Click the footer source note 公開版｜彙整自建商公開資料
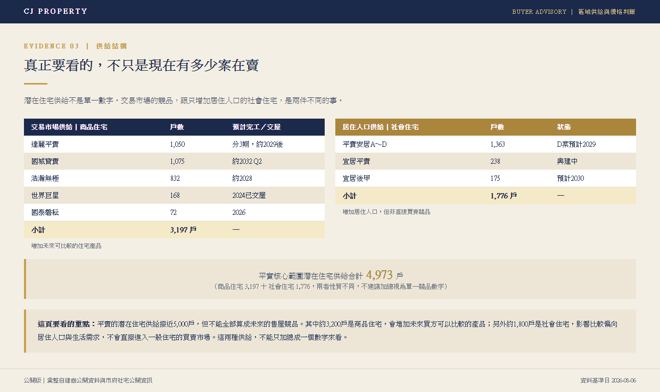 [x=88, y=380]
